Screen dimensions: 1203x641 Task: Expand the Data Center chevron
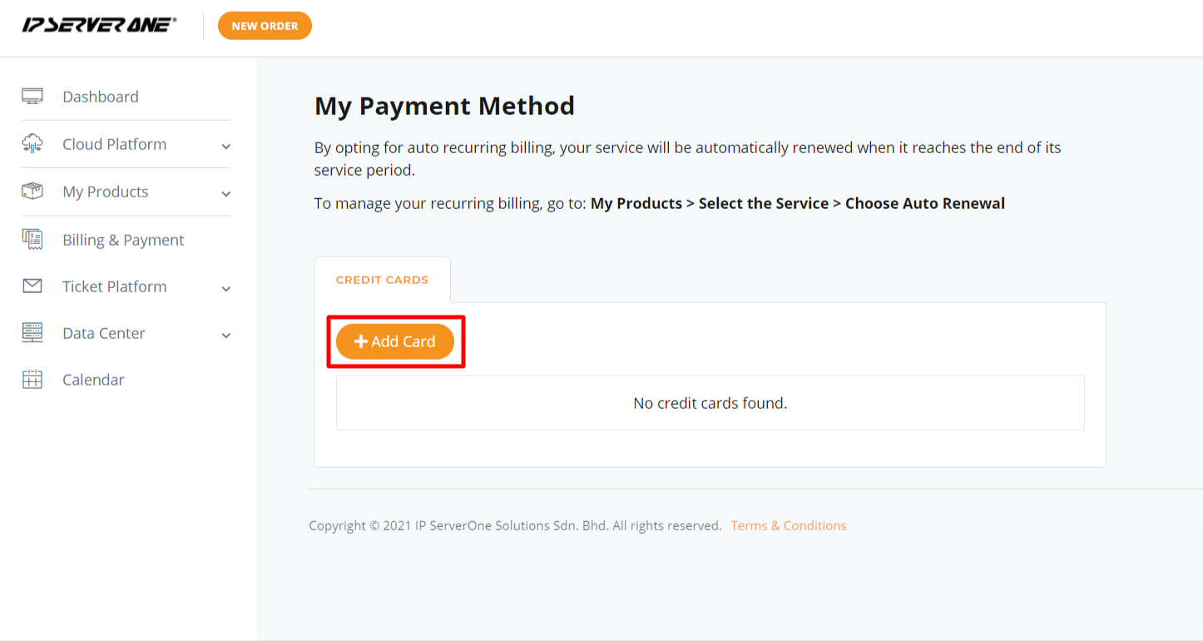coord(225,335)
